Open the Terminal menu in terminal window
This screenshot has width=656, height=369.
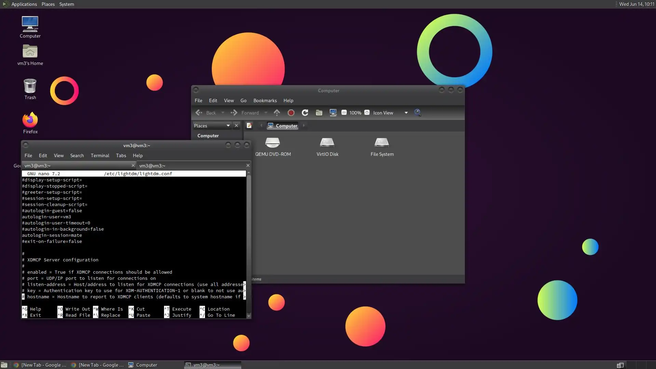[100, 155]
